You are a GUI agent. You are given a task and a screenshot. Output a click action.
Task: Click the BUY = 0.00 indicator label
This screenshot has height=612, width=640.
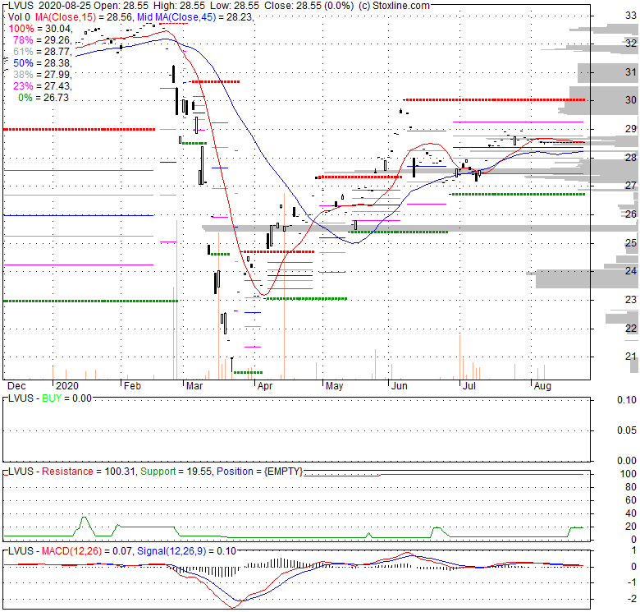point(67,398)
